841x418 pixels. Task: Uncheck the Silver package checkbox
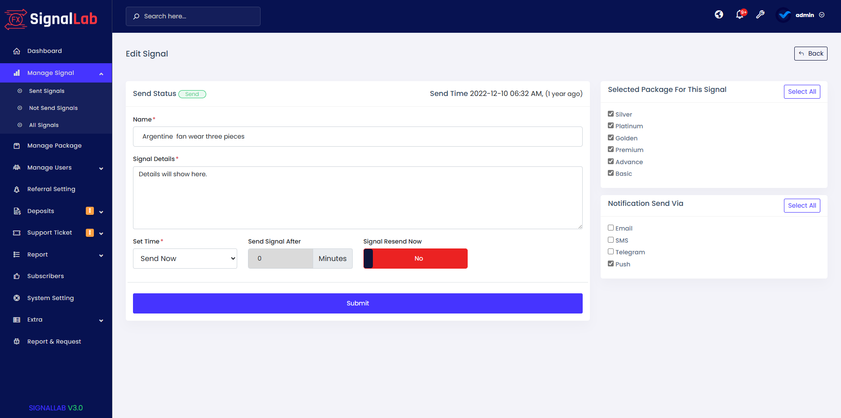[611, 113]
